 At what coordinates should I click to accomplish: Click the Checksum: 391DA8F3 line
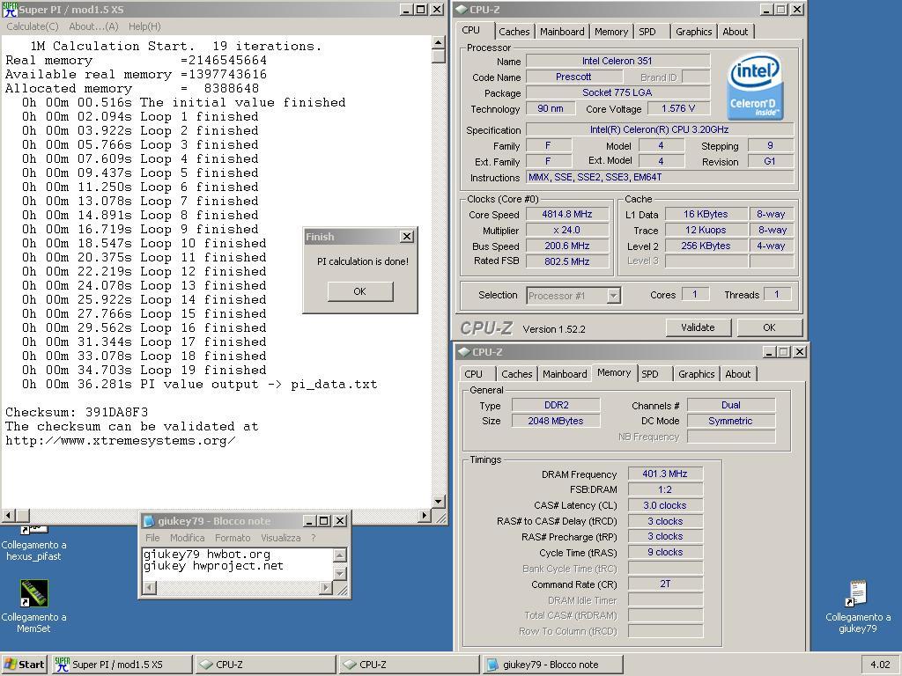(x=77, y=412)
